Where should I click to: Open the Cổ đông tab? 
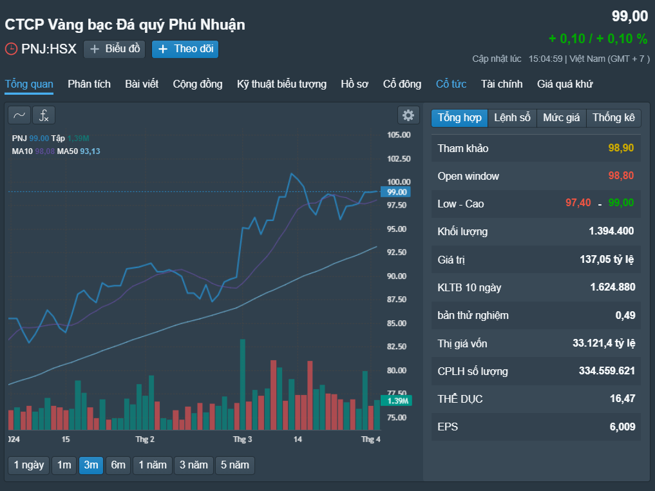402,84
